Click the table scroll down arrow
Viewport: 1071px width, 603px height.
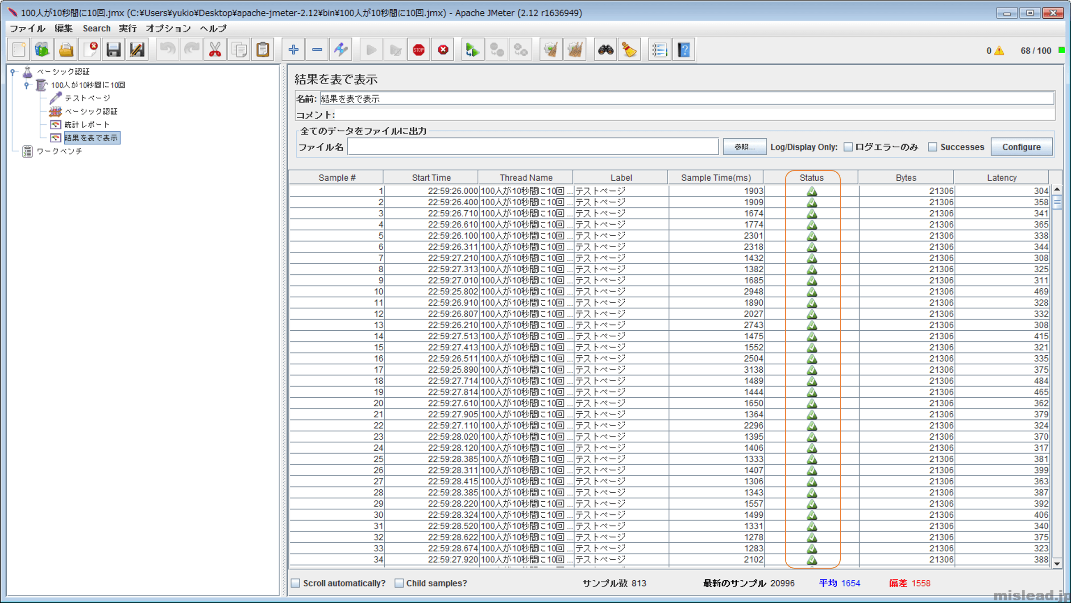pyautogui.click(x=1057, y=563)
